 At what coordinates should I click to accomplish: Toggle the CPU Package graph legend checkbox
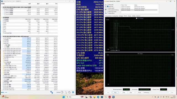coord(137,18)
